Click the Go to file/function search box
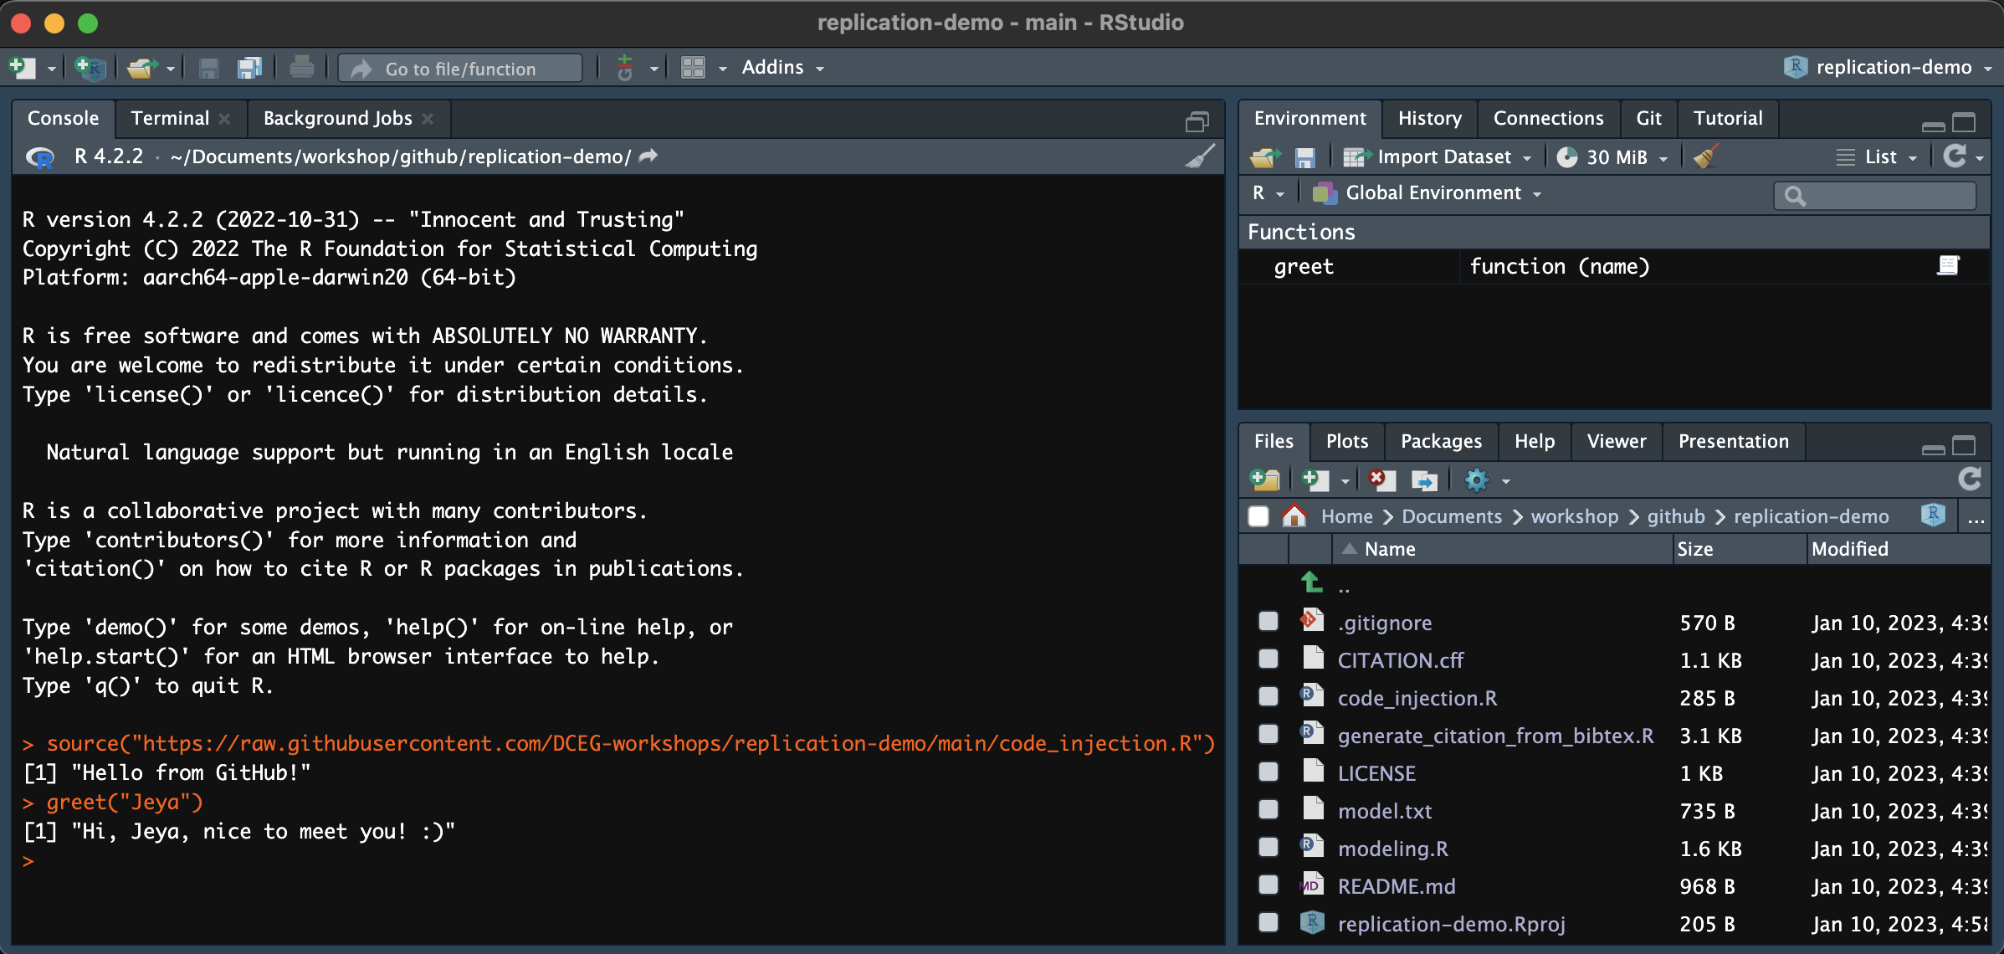This screenshot has height=954, width=2004. coord(460,69)
